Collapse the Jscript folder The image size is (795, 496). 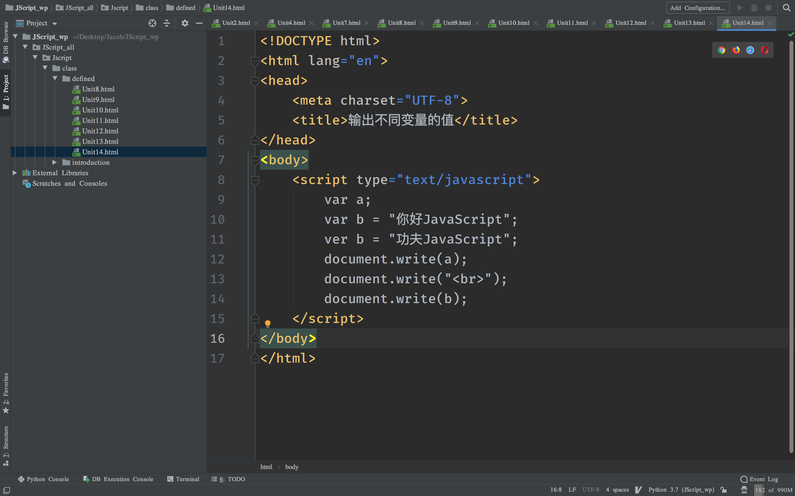(x=35, y=57)
